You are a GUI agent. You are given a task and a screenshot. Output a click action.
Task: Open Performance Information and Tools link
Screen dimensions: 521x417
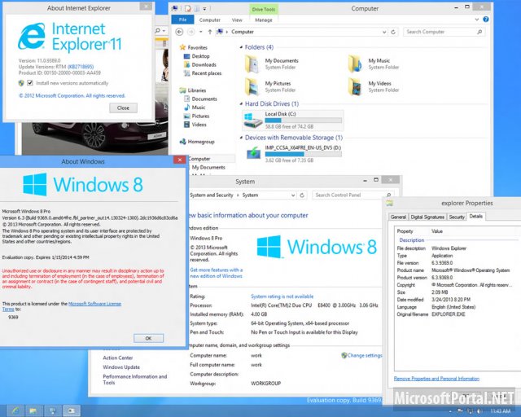pos(134,380)
